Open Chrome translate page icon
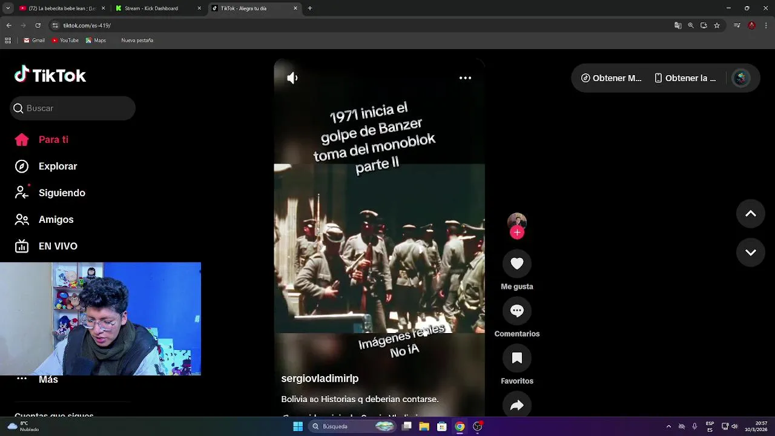 678,25
